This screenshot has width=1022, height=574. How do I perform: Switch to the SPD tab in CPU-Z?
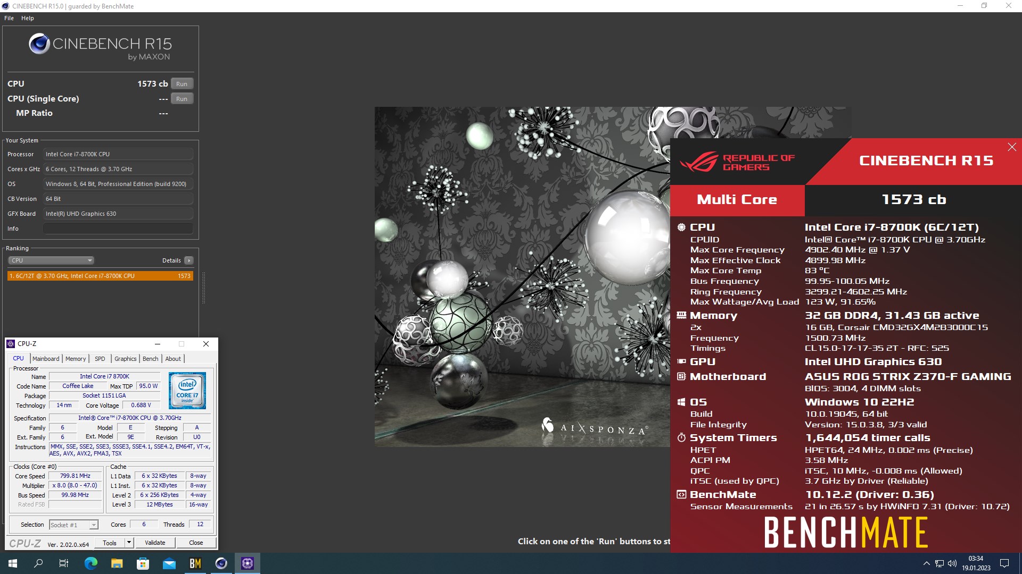pos(100,359)
